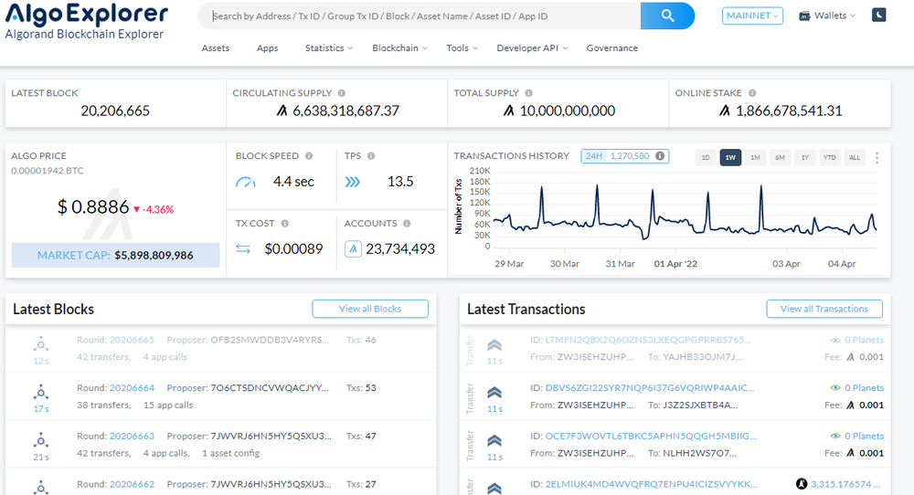914x495 pixels.
Task: Open transaction ID starting 2ELMIUK4MD4
Action: (651, 485)
